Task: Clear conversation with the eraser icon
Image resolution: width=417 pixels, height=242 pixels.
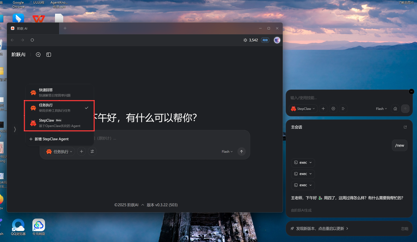Action: tap(395, 109)
